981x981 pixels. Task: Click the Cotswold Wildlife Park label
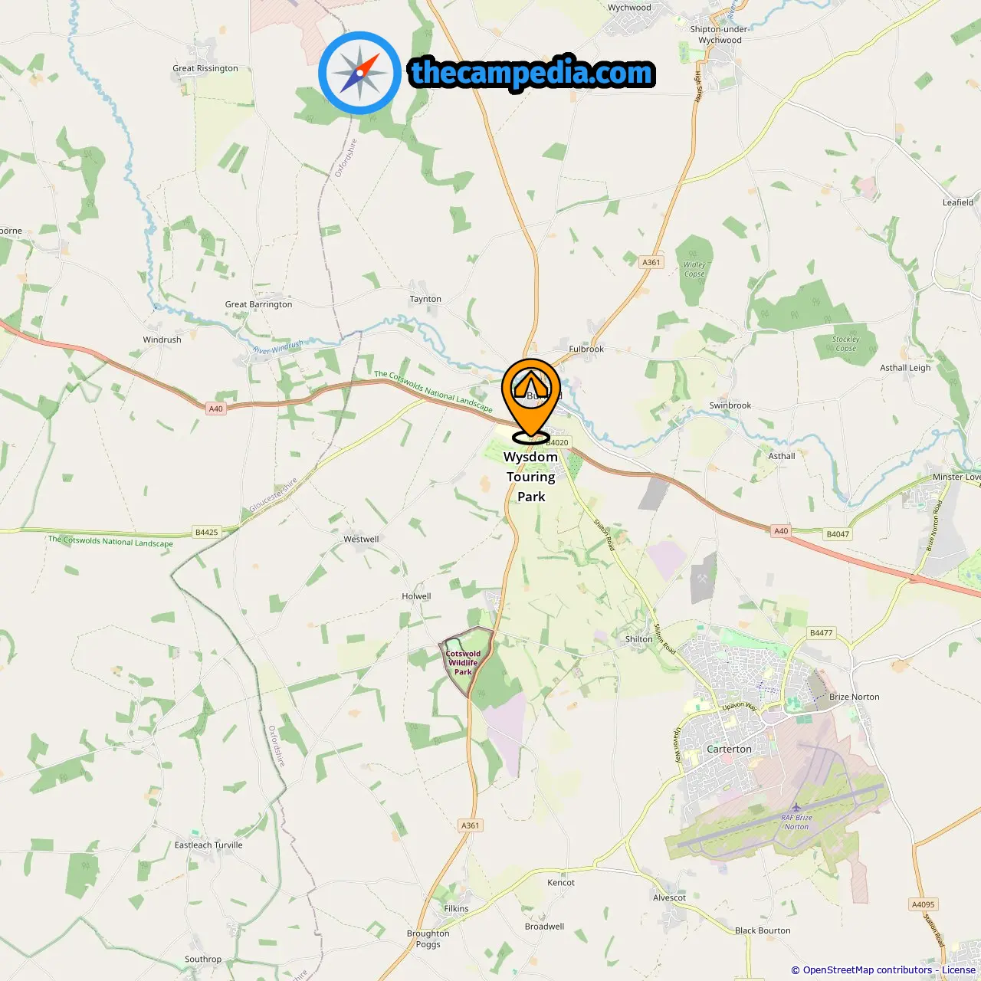[x=464, y=663]
